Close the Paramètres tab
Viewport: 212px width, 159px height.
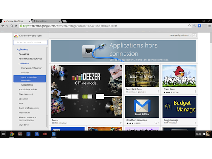tap(59, 21)
